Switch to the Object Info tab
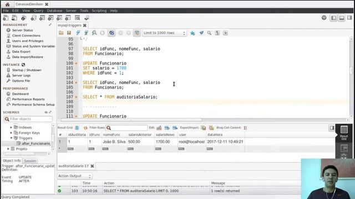Viewport: 355px width, 199px height. coord(12,161)
